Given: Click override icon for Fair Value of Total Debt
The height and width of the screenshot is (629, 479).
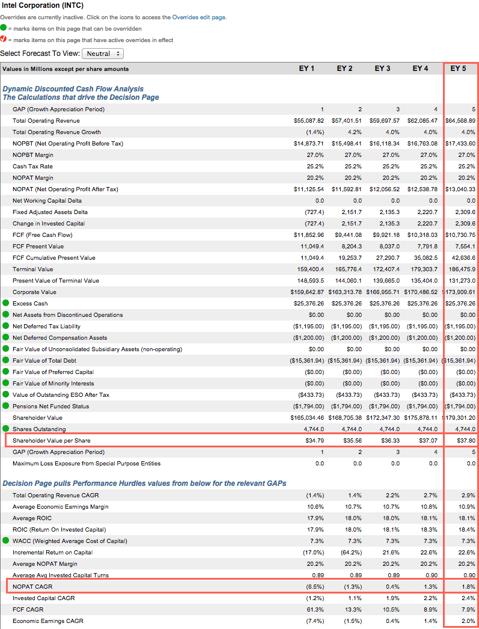Looking at the screenshot, I should tap(5, 360).
